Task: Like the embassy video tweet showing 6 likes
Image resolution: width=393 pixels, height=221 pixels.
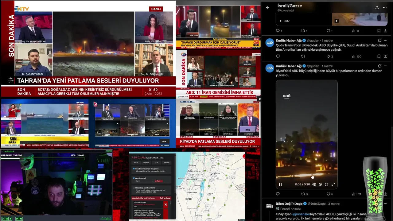Action: tap(329, 194)
